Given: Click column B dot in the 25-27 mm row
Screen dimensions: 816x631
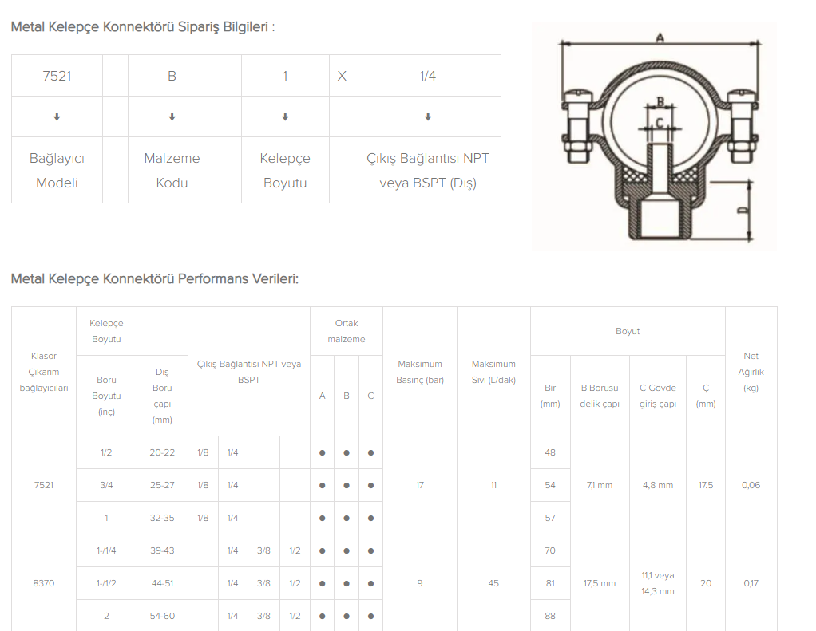Looking at the screenshot, I should point(347,486).
